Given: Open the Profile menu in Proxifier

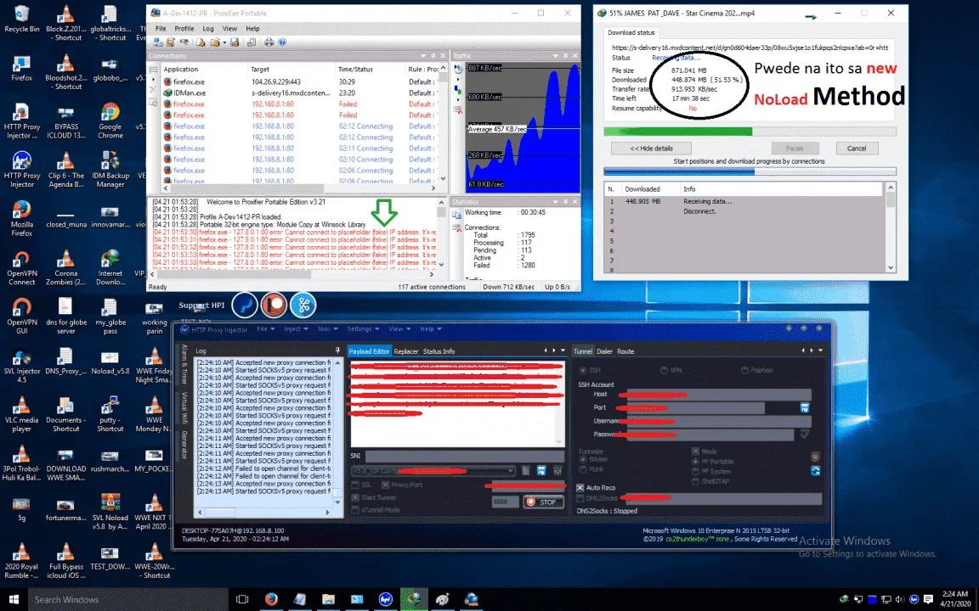Looking at the screenshot, I should [184, 29].
